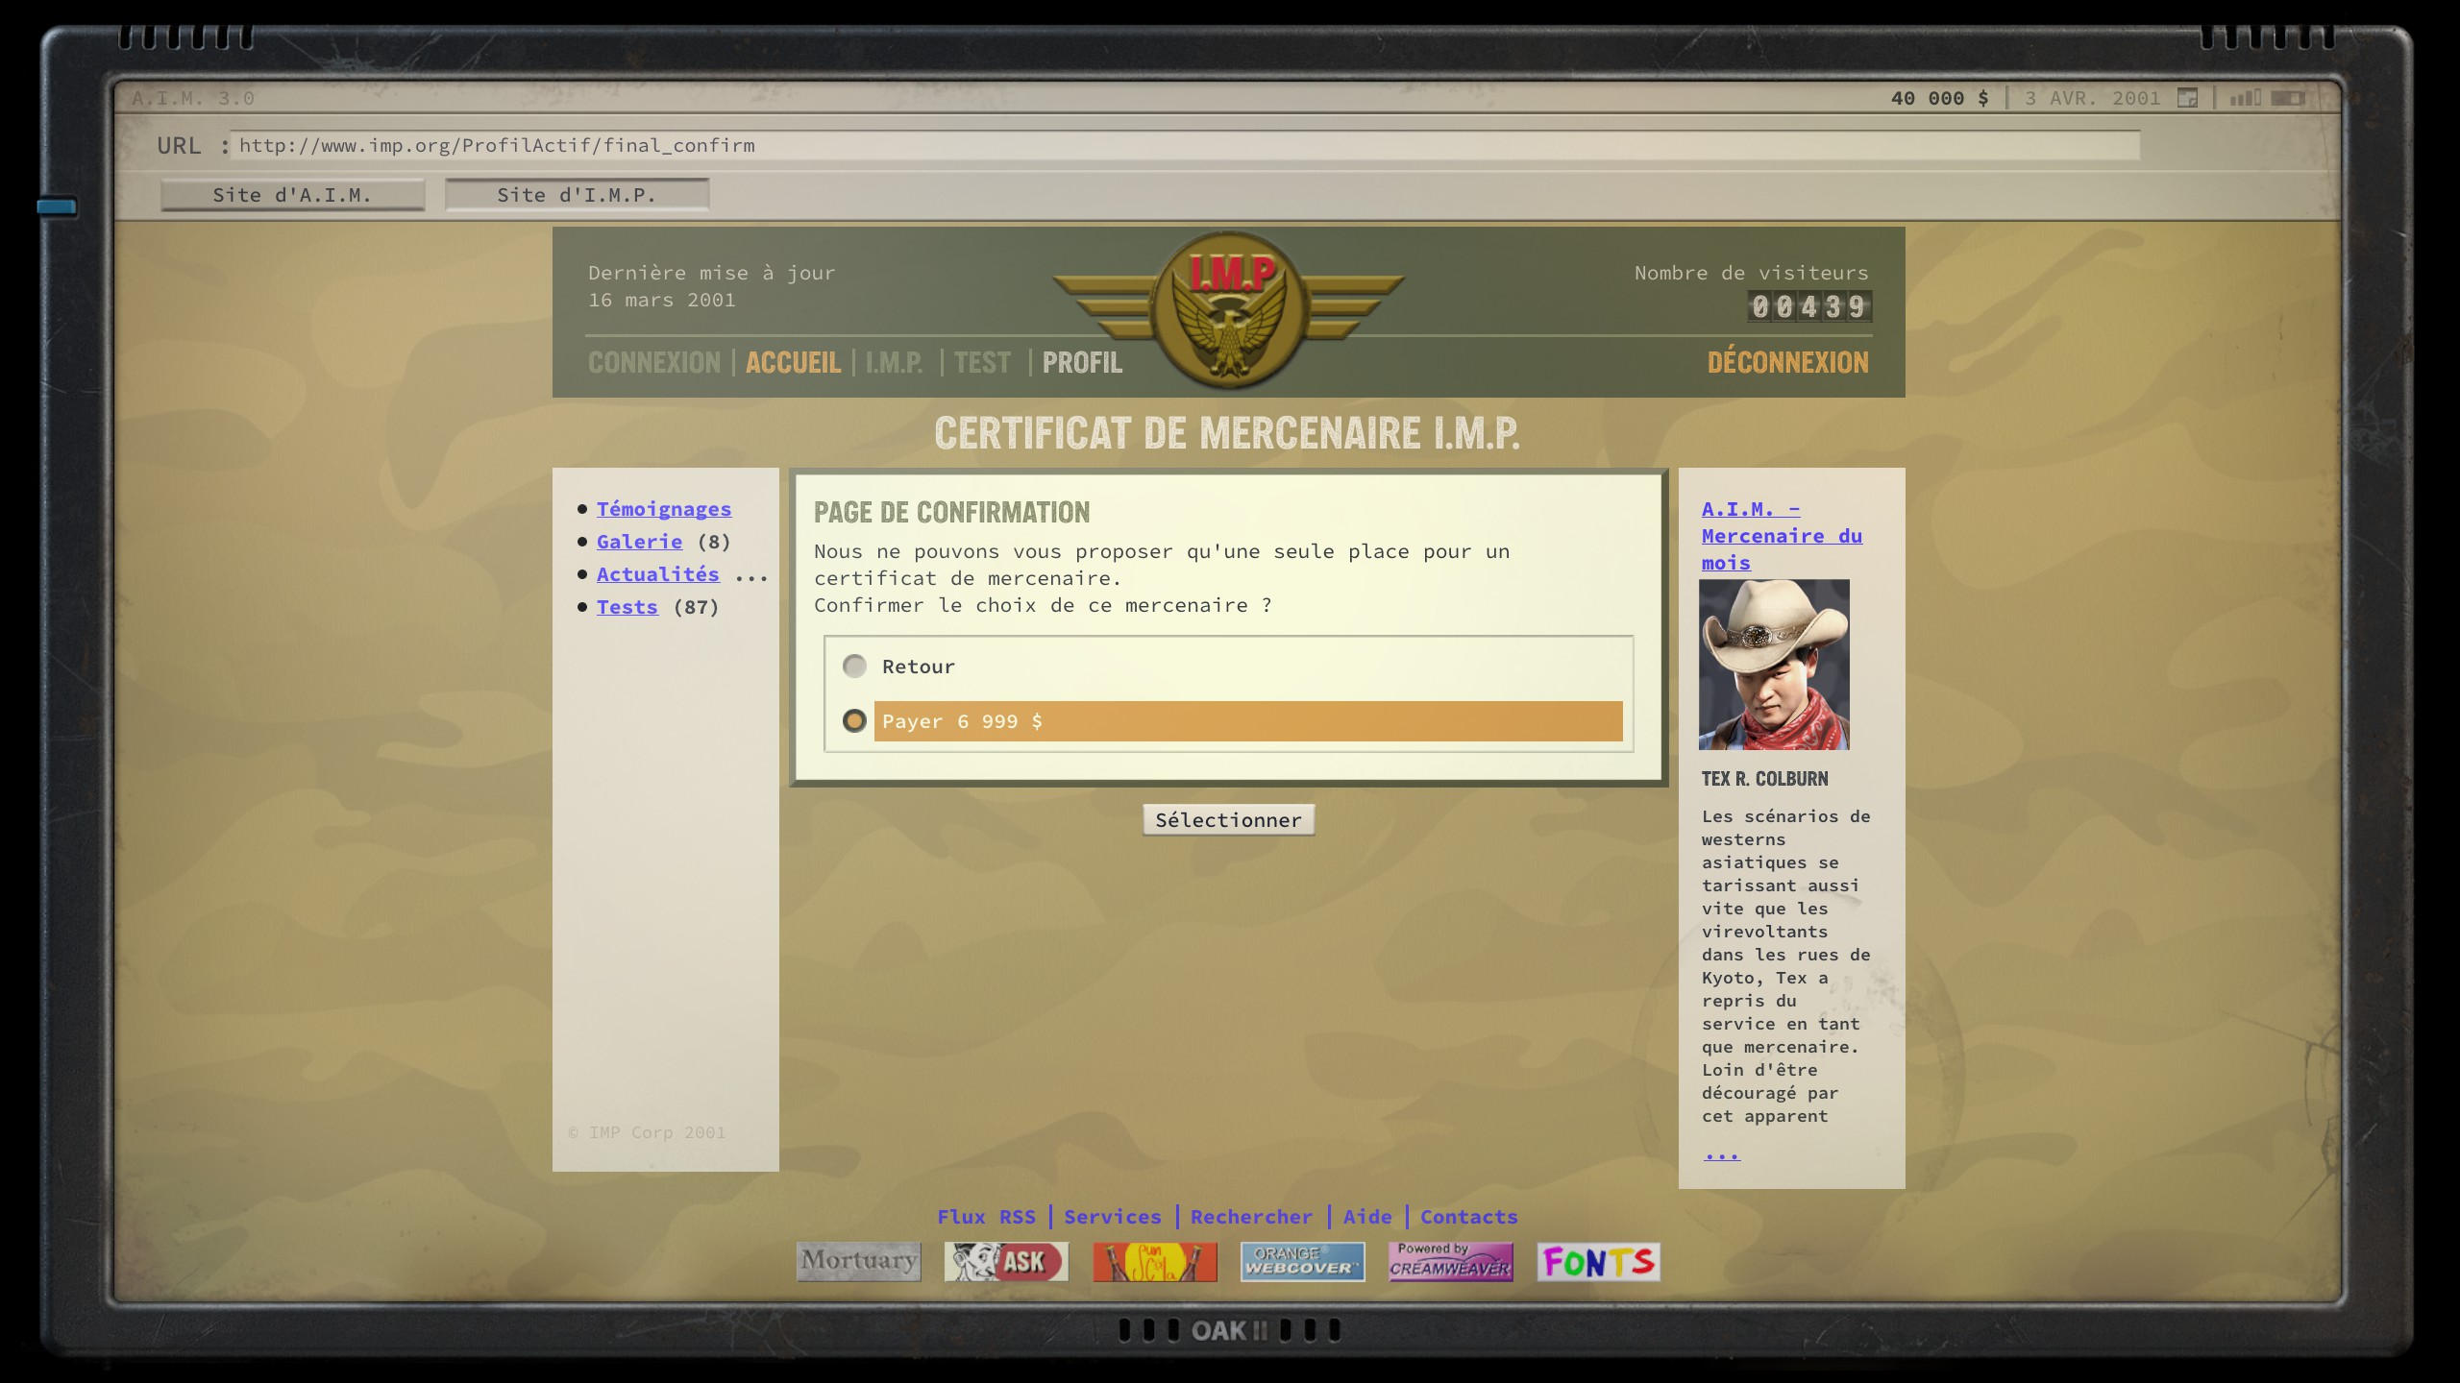Open the ACCUEIL nav item

[793, 362]
